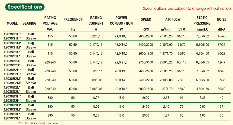Select model 12038B1H* cell
Screen dimensions: 233x125
pyautogui.click(x=13, y=34)
